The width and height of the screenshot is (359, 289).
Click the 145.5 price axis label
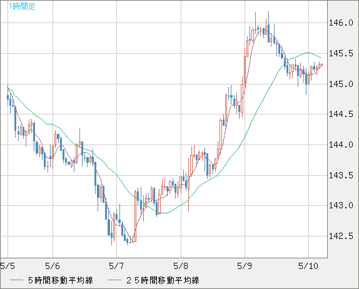(x=341, y=53)
